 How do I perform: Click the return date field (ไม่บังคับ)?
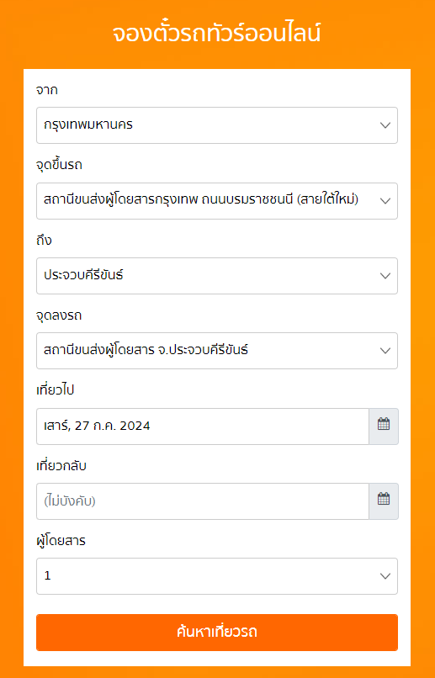203,501
